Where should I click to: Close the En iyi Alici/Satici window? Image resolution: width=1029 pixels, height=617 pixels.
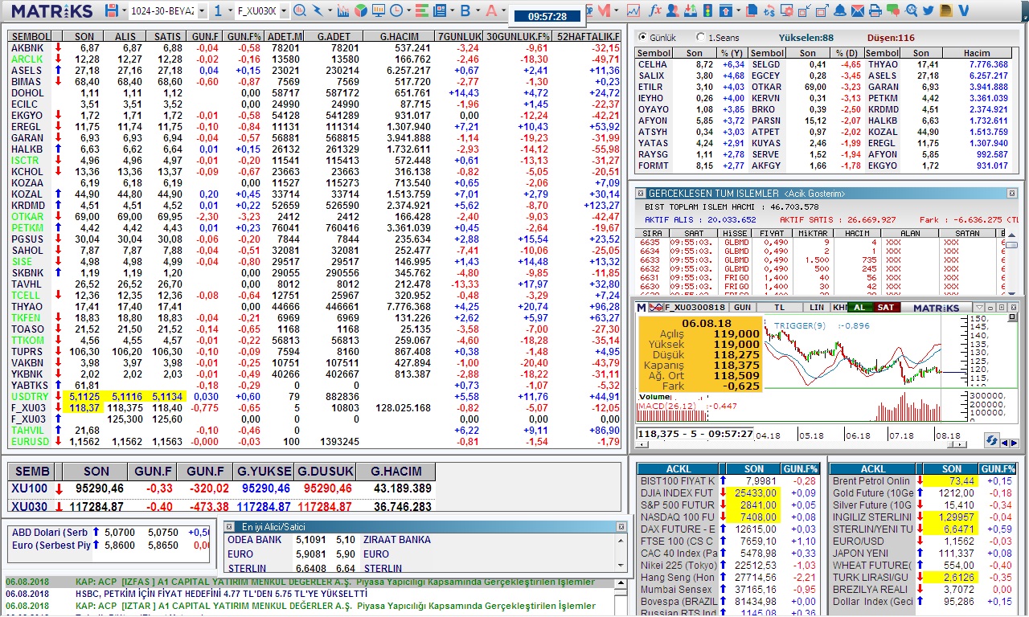click(x=621, y=526)
